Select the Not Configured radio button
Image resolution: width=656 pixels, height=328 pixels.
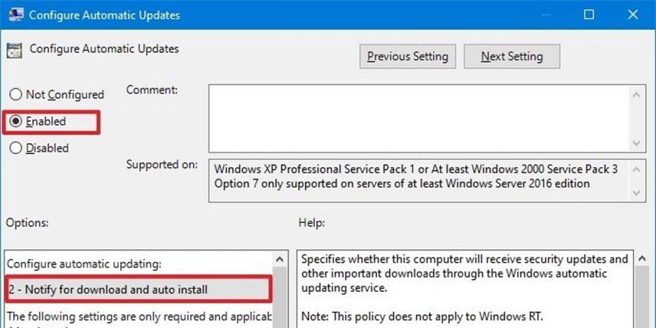(x=16, y=95)
